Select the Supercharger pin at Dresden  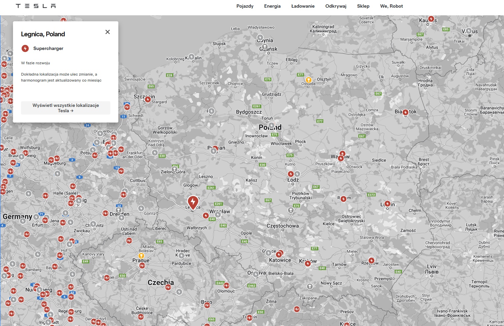[106, 213]
